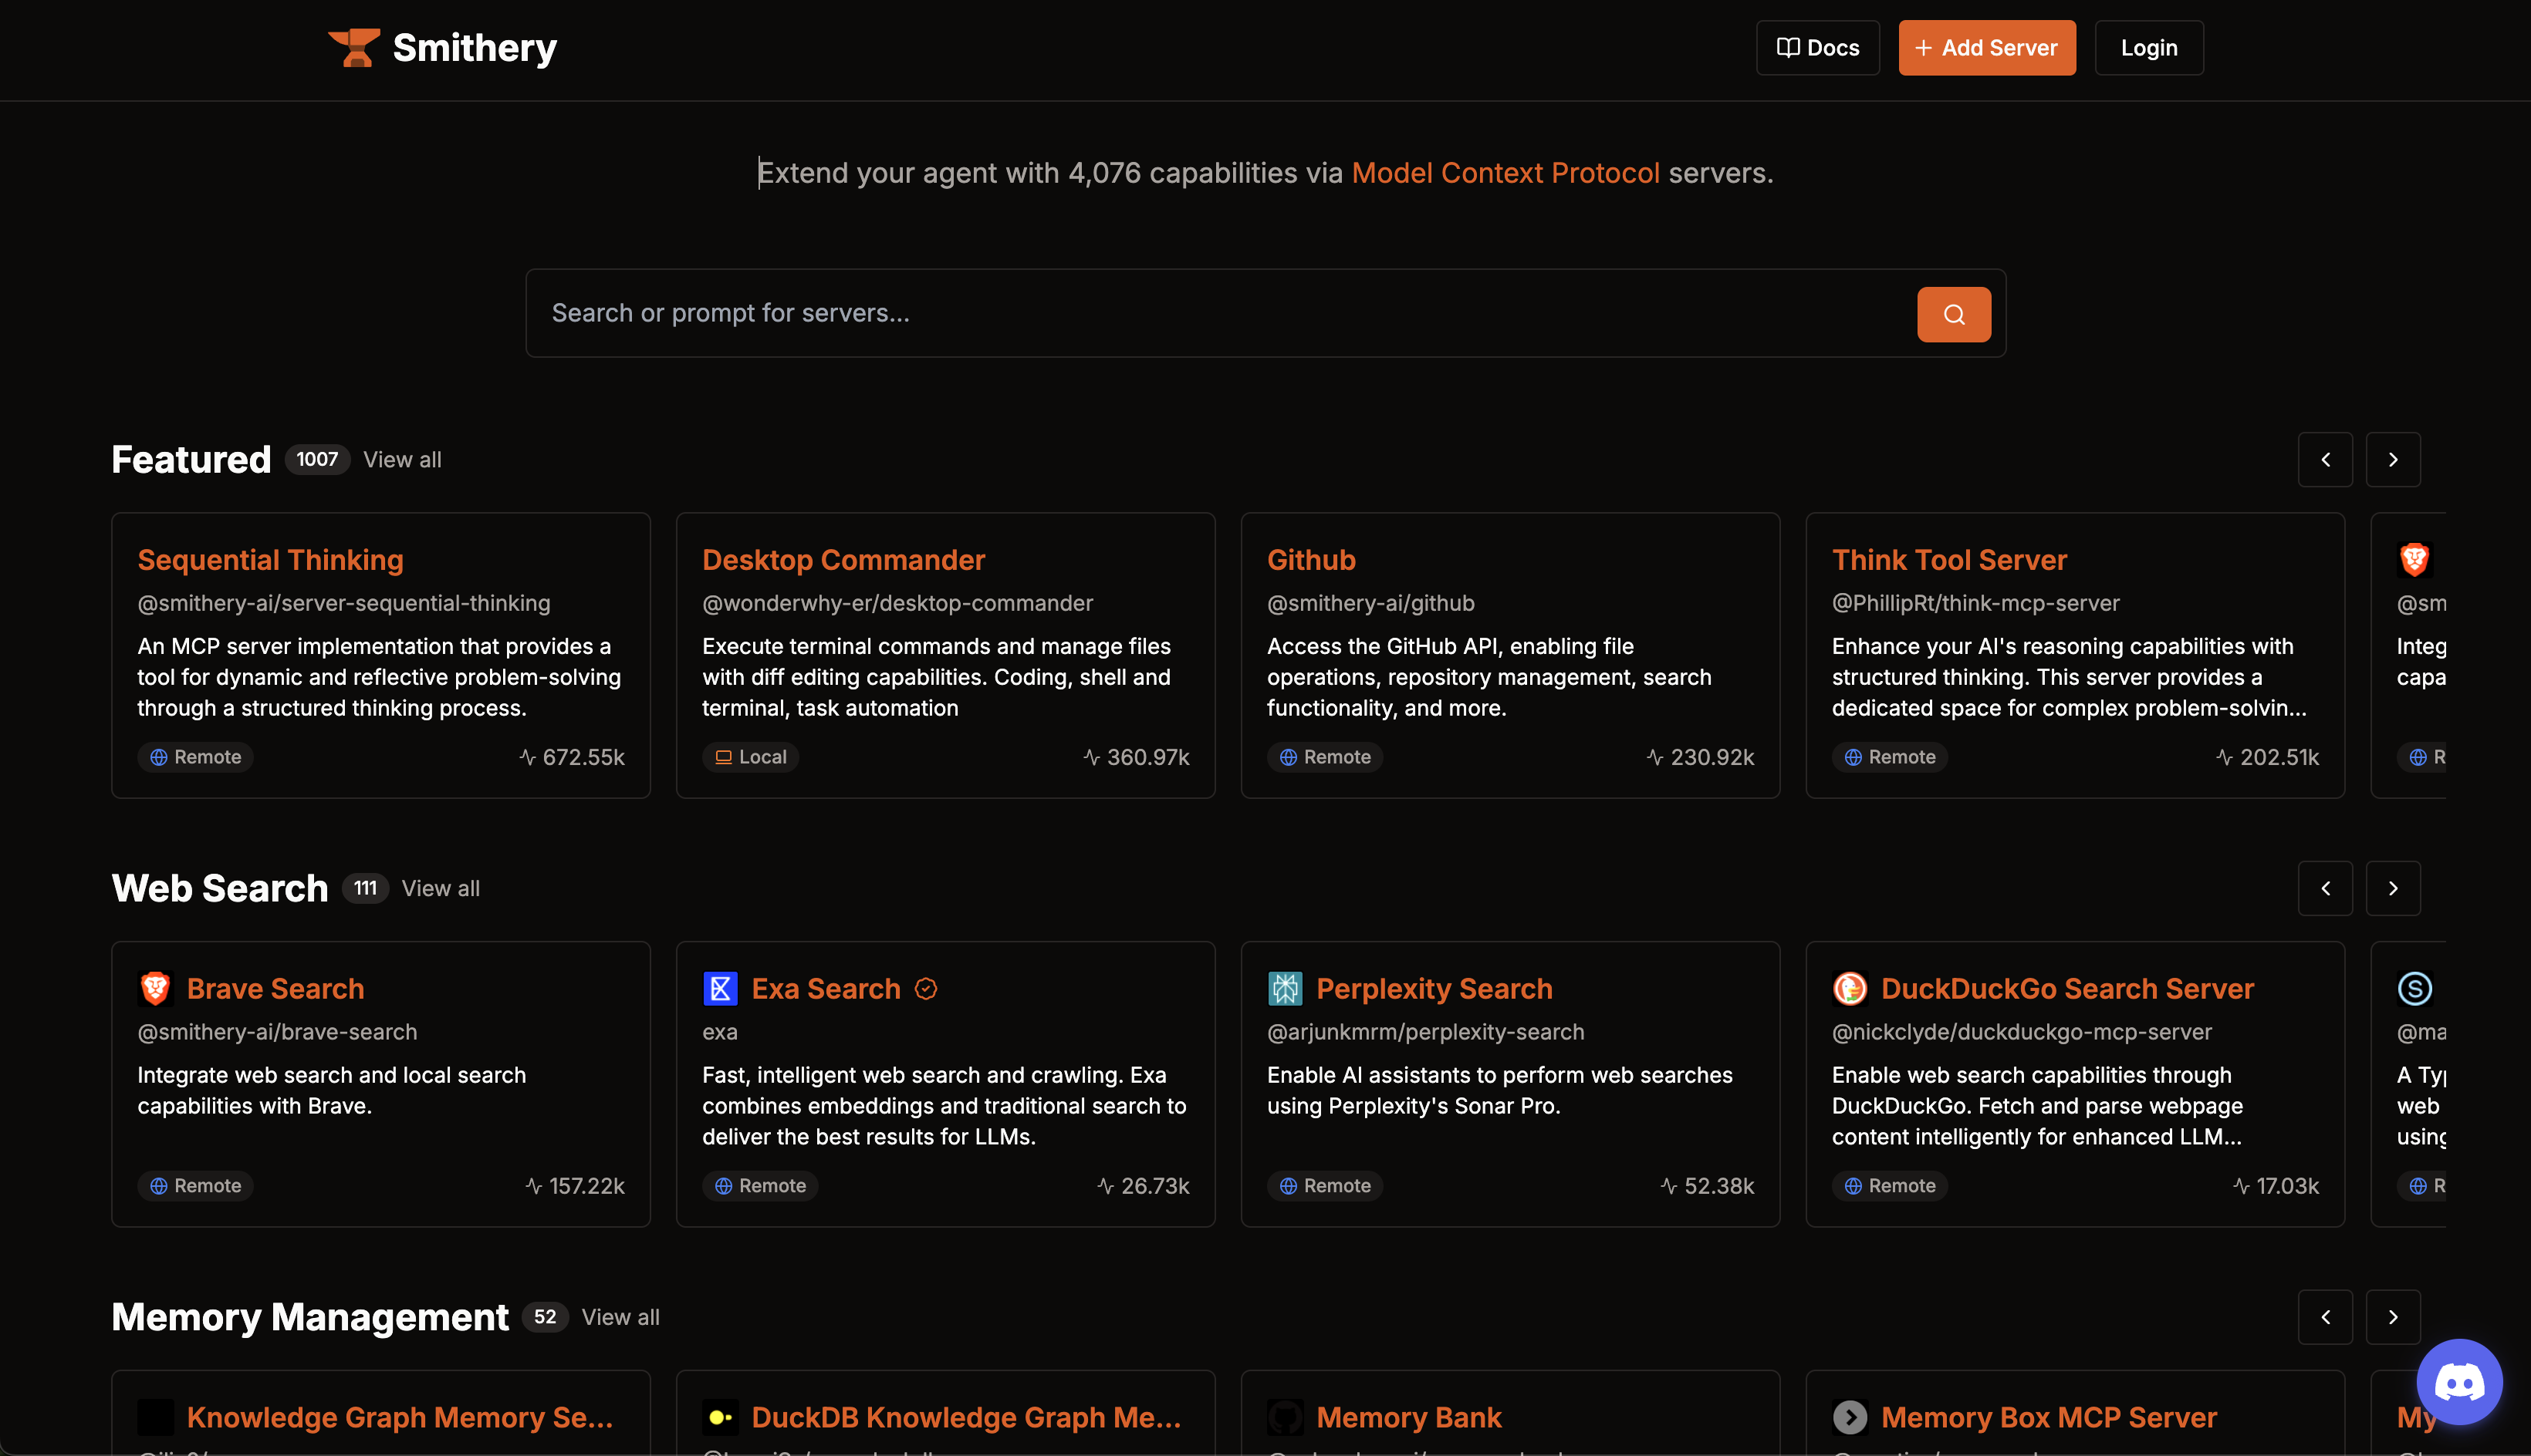Advance to next Web Search servers

2393,889
